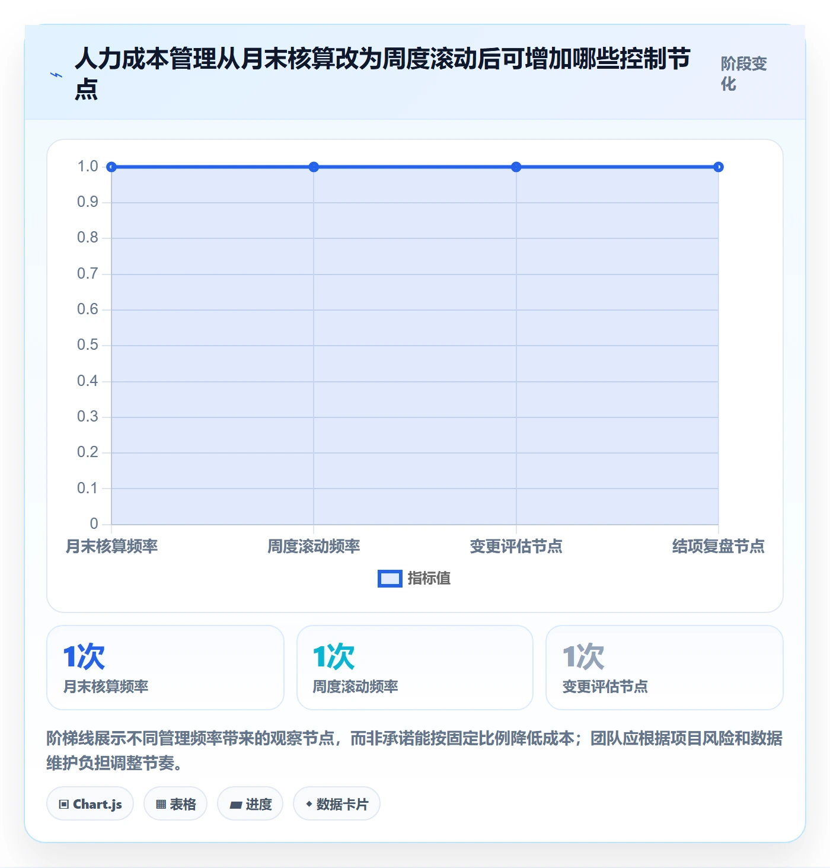Image resolution: width=830 pixels, height=868 pixels.
Task: Click the 周度滚动频率 caption in the stat card
Action: pyautogui.click(x=356, y=687)
